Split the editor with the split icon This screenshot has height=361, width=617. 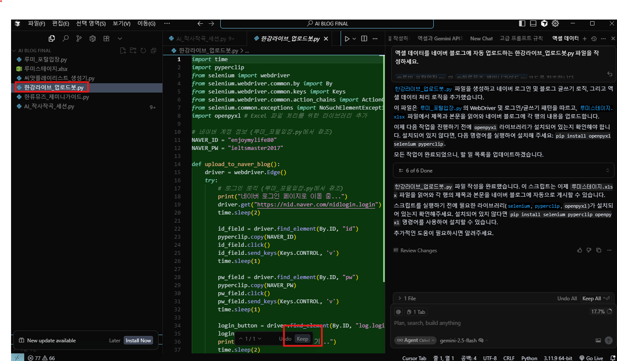click(364, 39)
